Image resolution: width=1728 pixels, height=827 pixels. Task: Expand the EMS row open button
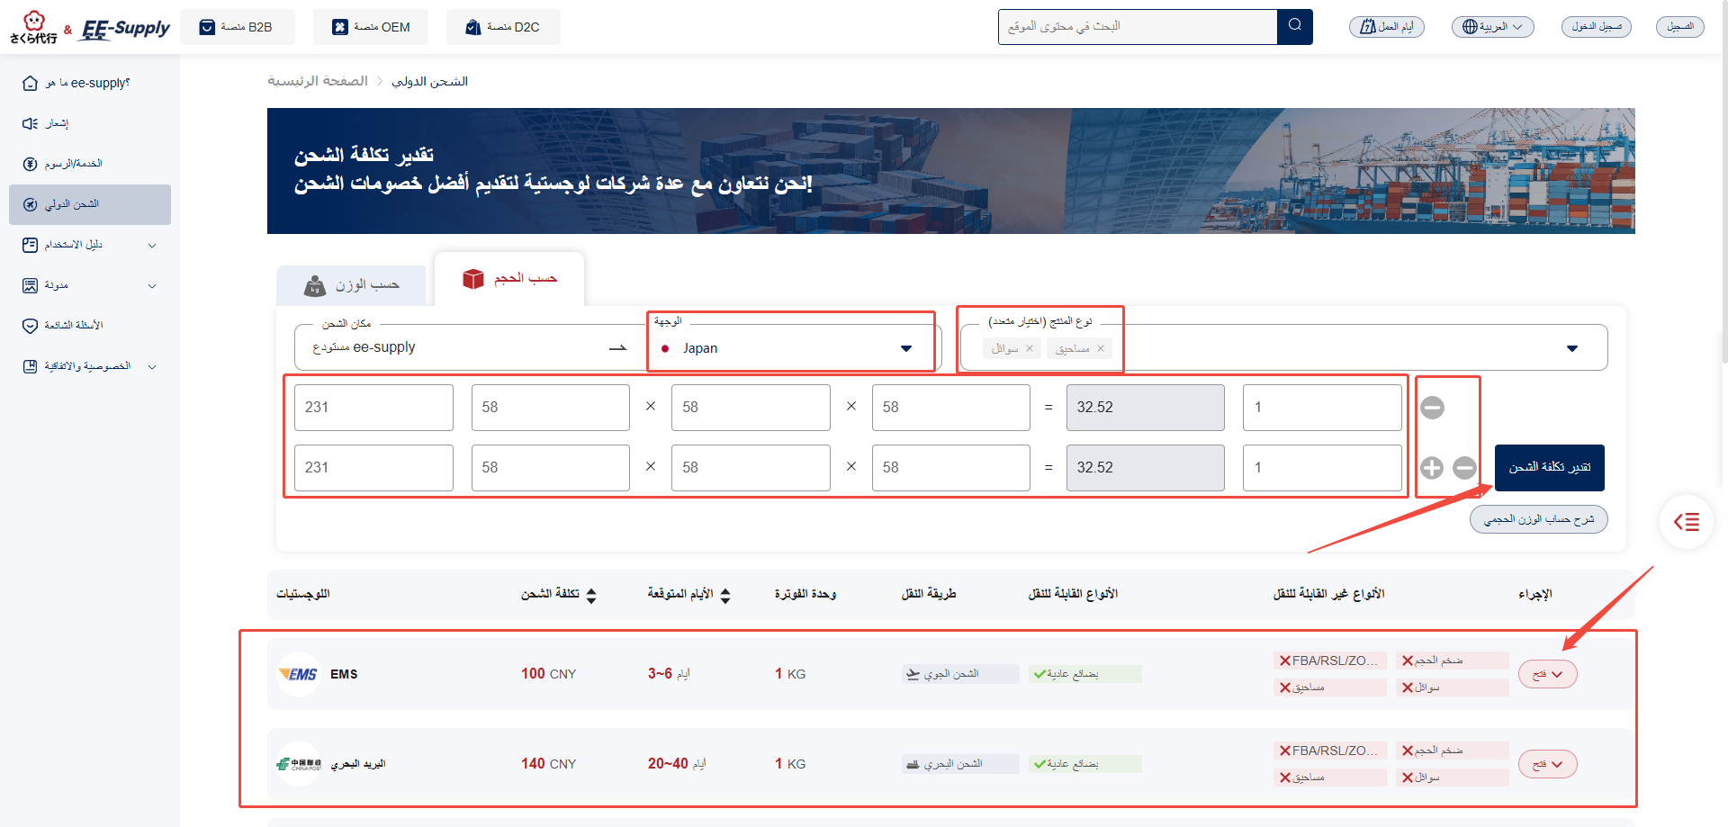(x=1547, y=674)
